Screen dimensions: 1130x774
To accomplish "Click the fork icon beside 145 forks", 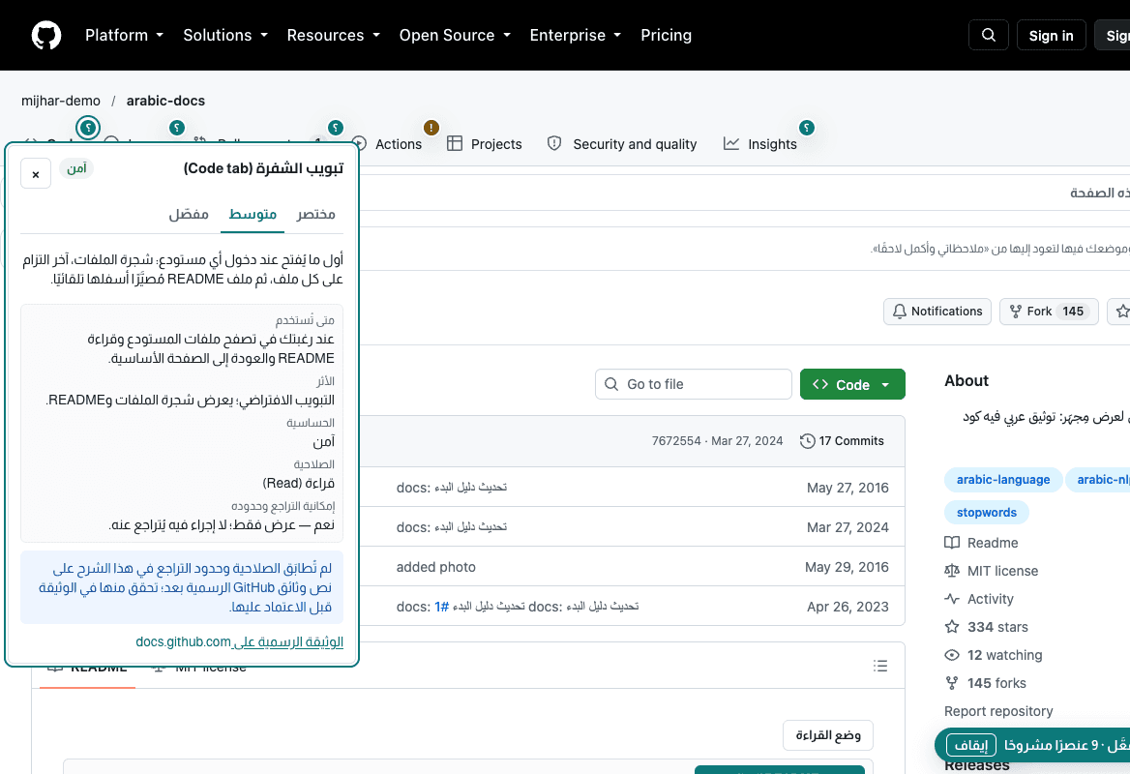I will click(x=952, y=683).
